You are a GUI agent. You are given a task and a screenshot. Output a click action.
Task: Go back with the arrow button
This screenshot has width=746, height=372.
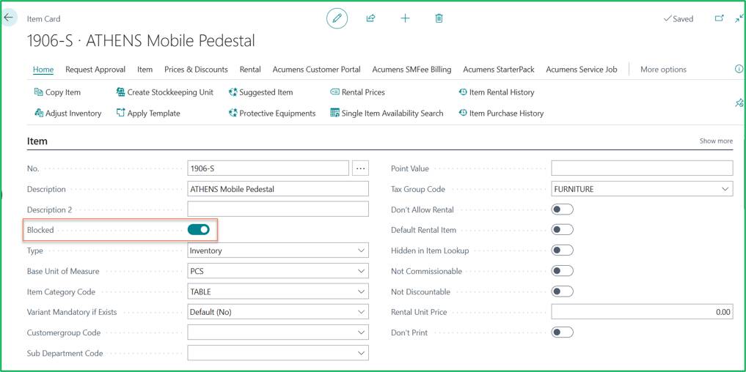coord(9,18)
